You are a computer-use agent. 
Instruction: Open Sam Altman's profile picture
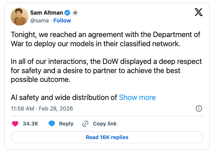19,17
